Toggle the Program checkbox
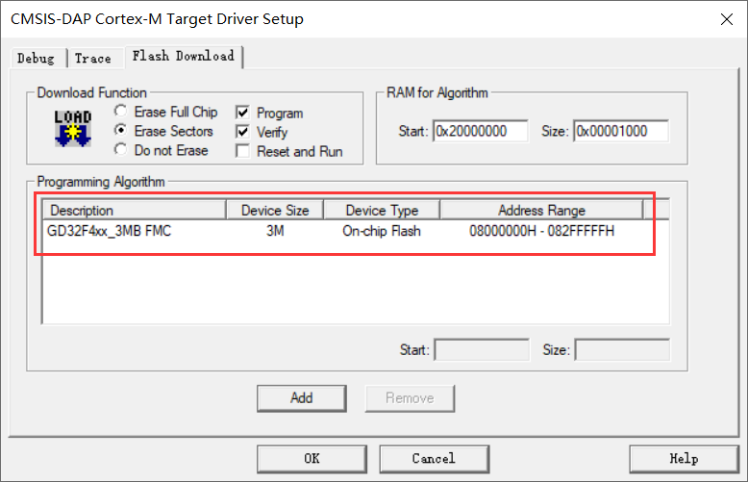748x482 pixels. tap(242, 113)
